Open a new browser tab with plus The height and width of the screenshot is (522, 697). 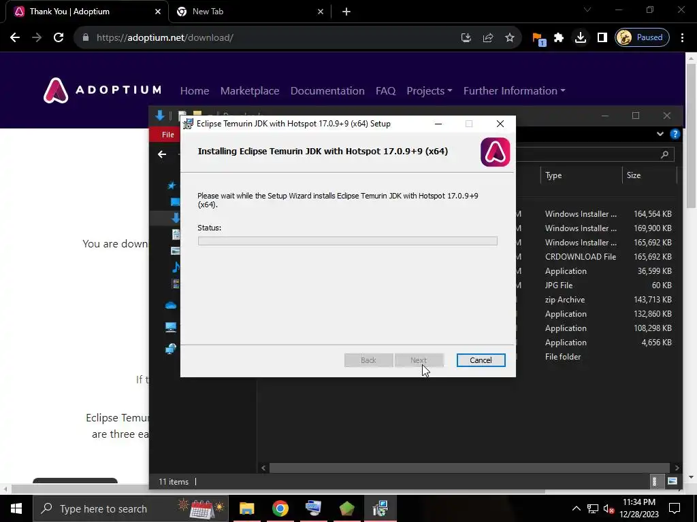coord(346,12)
